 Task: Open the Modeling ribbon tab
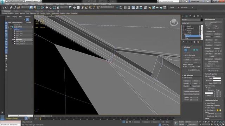[7, 11]
